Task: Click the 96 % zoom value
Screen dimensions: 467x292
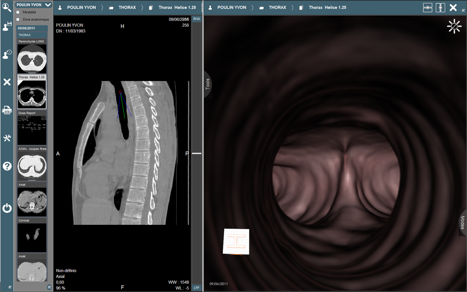Action: click(60, 288)
